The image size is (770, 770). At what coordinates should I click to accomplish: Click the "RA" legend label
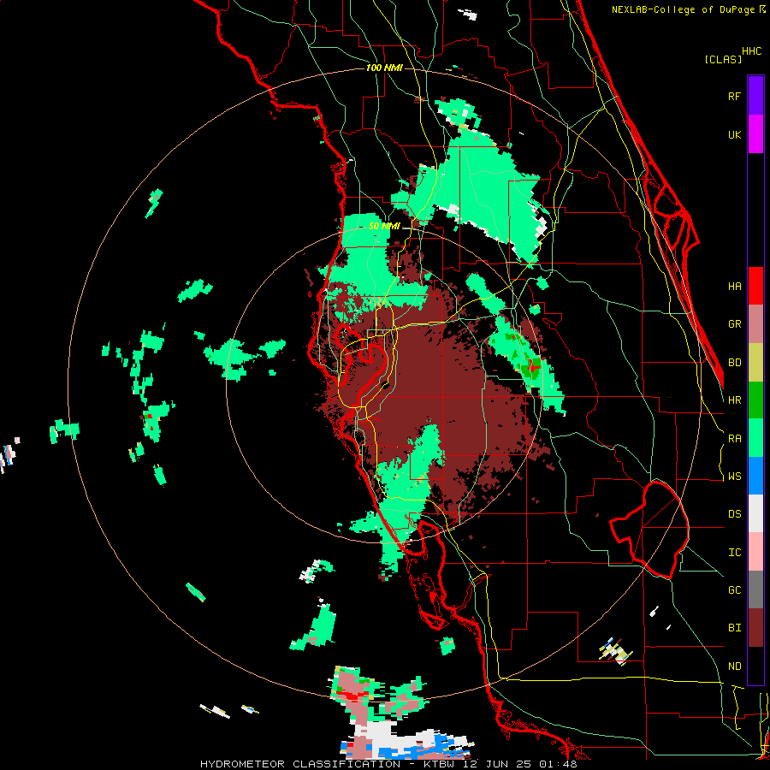click(x=734, y=439)
